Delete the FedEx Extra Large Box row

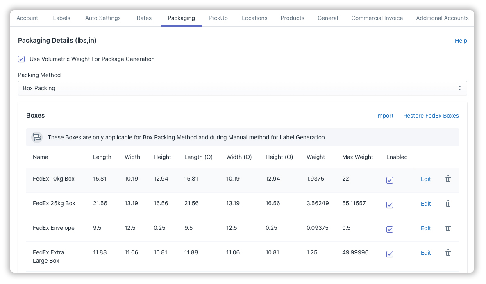[448, 253]
